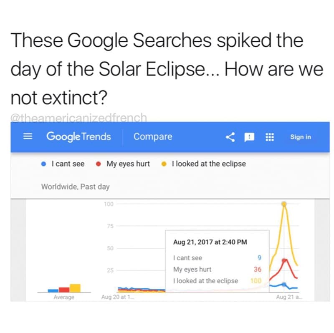Select the Compare tab

point(153,136)
